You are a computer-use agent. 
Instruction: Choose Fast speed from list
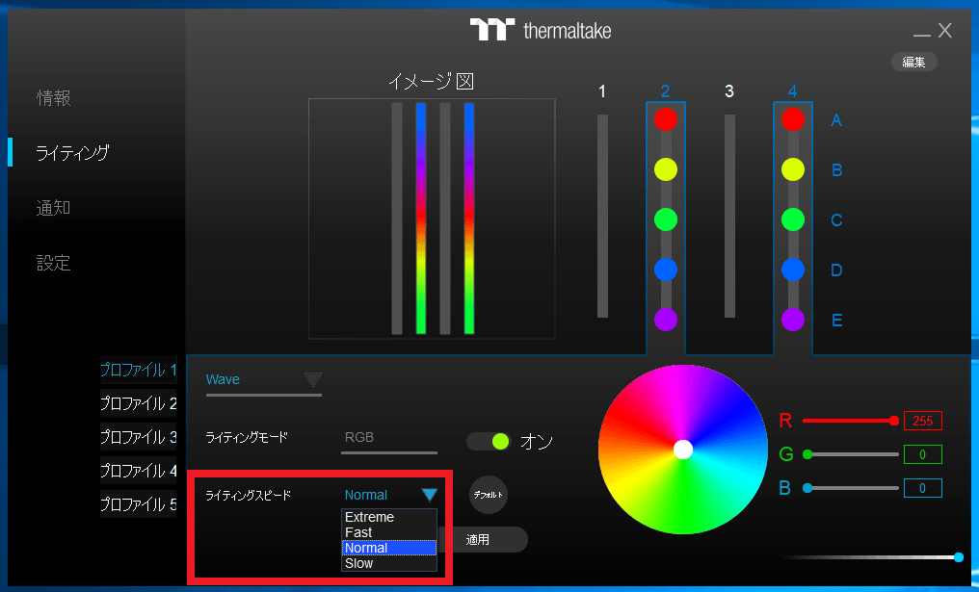tap(389, 532)
